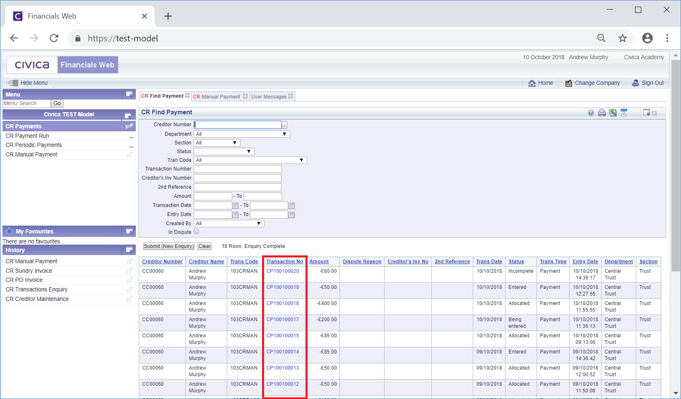Open Transaction Date to calendar picker
Viewport: 681px width, 399px height.
point(291,206)
